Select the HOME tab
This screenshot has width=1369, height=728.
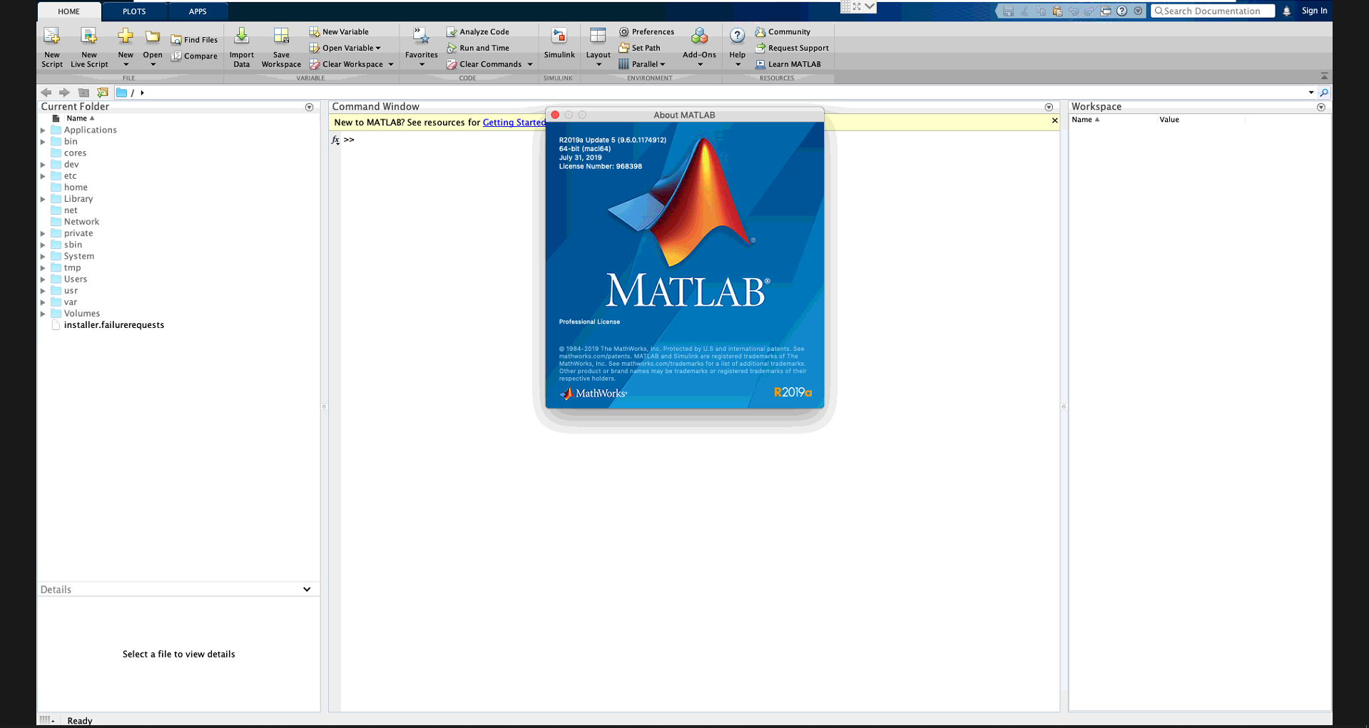tap(69, 11)
